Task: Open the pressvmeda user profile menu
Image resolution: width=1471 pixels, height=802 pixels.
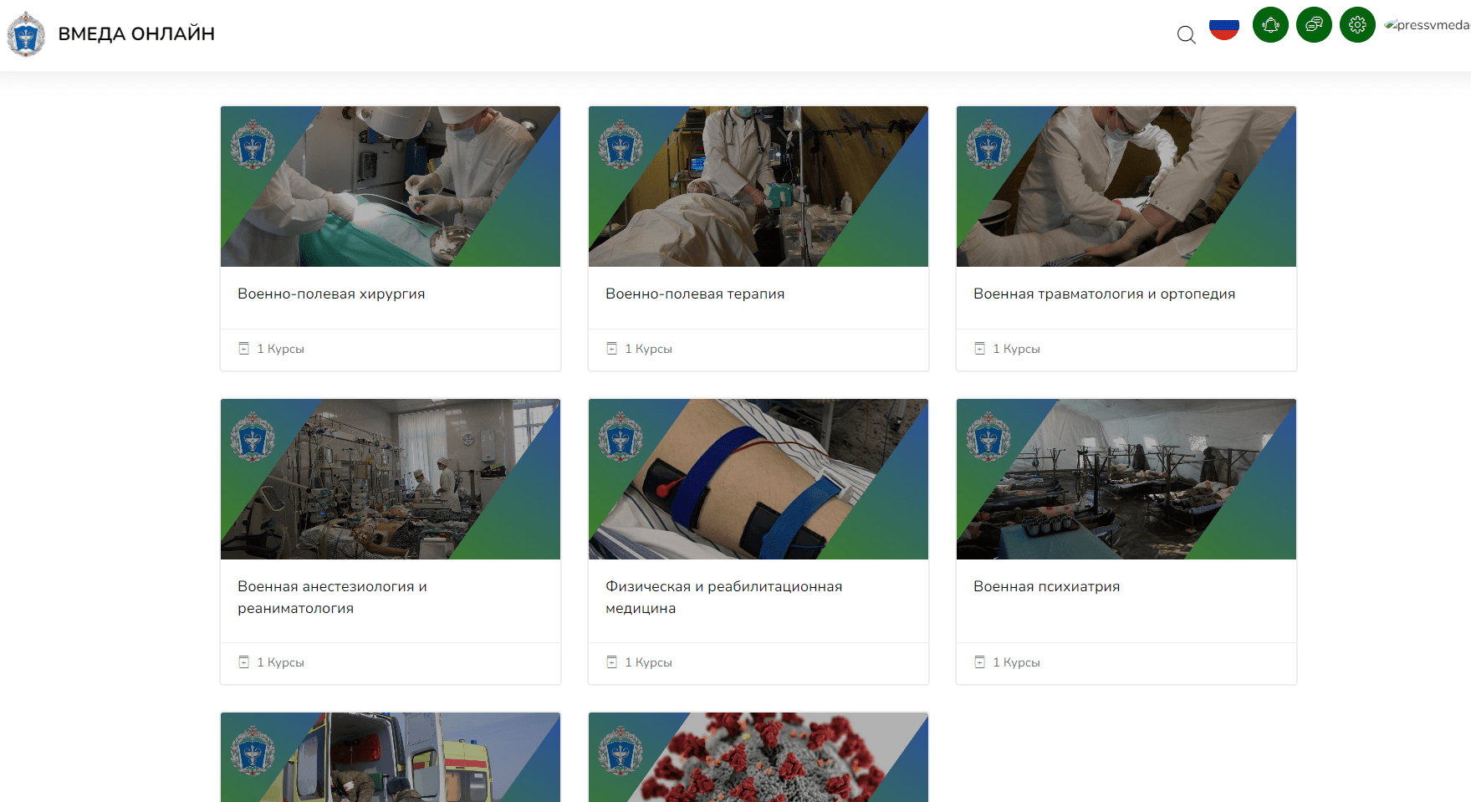Action: (1427, 25)
